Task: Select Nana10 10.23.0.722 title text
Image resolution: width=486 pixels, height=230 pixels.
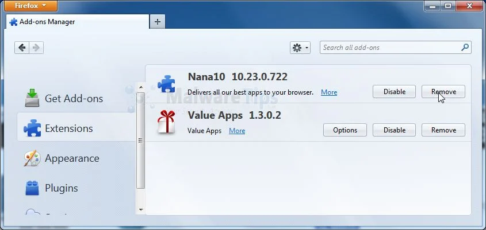Action: tap(238, 77)
